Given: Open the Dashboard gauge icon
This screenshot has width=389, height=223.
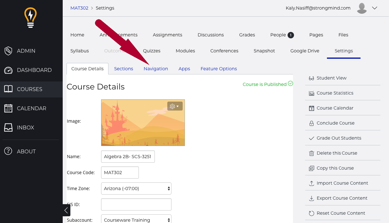Looking at the screenshot, I should click(8, 70).
